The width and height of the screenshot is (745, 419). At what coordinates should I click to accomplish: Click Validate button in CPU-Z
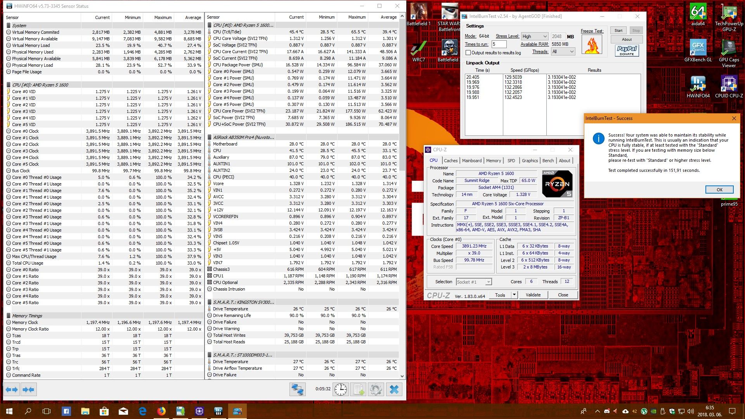pyautogui.click(x=533, y=295)
